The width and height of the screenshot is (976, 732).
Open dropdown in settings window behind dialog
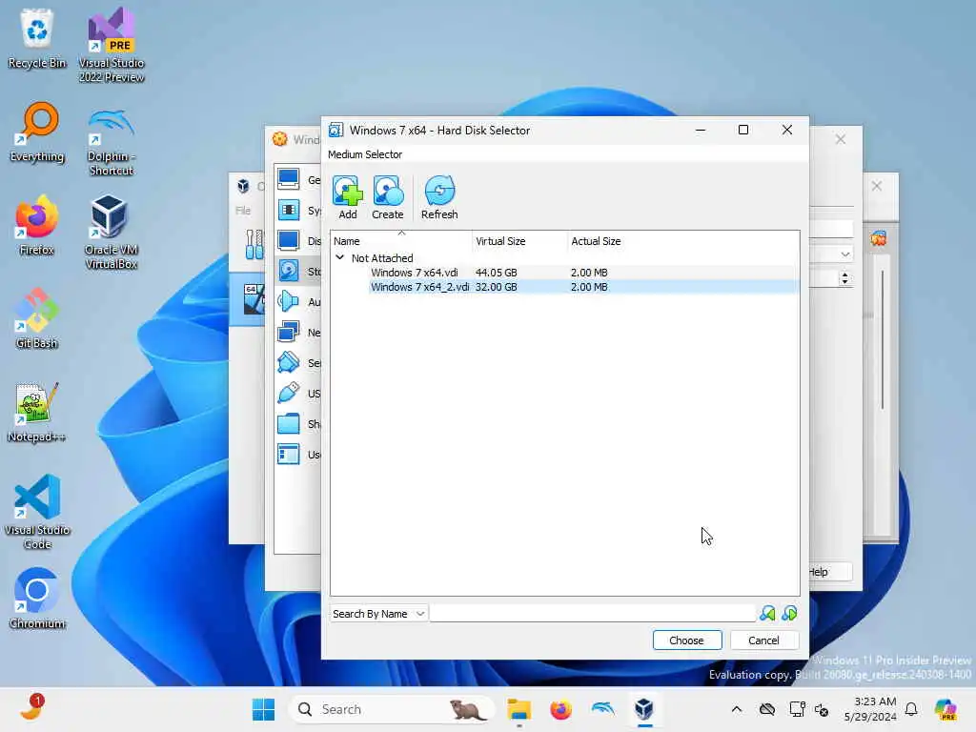click(844, 254)
